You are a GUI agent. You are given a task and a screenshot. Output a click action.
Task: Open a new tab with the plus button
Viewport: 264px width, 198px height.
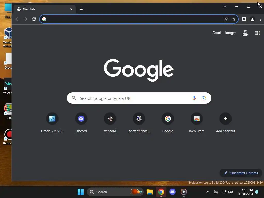coord(81,9)
